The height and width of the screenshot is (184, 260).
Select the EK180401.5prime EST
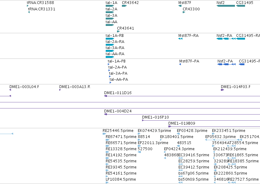(x=161, y=140)
